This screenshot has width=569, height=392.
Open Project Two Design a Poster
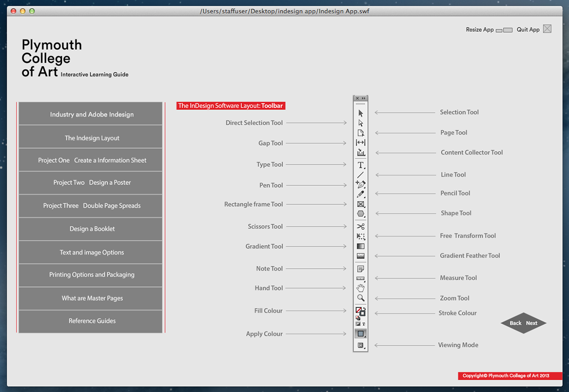[91, 182]
